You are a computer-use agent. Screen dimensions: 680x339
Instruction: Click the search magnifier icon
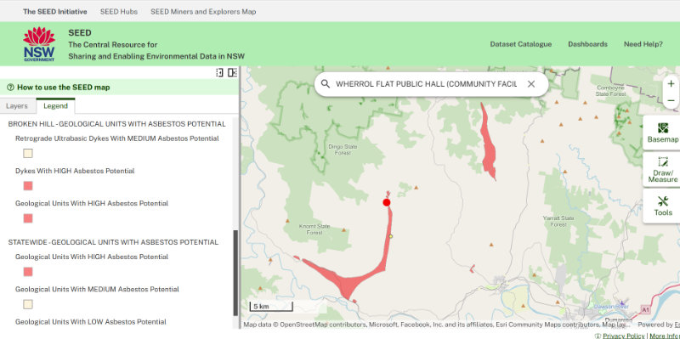tap(326, 83)
